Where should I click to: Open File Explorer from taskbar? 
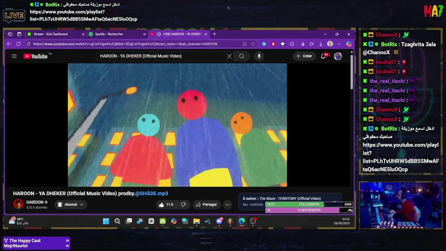point(196,221)
